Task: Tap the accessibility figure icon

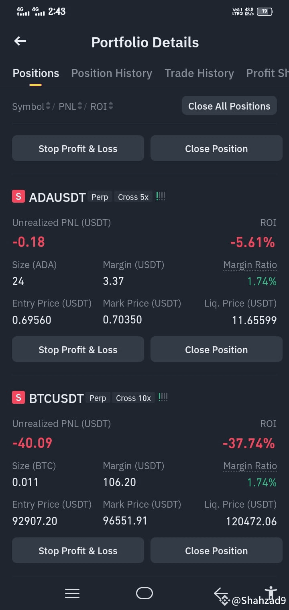Action: point(271,593)
